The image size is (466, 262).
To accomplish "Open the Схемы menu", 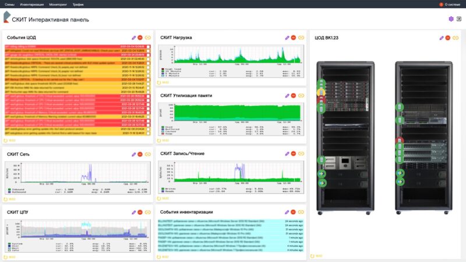I will pyautogui.click(x=9, y=4).
